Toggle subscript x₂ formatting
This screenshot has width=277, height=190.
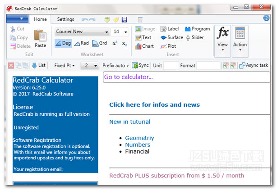125,44
